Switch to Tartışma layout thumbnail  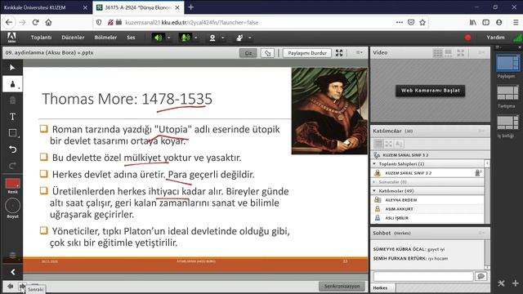[x=507, y=92]
